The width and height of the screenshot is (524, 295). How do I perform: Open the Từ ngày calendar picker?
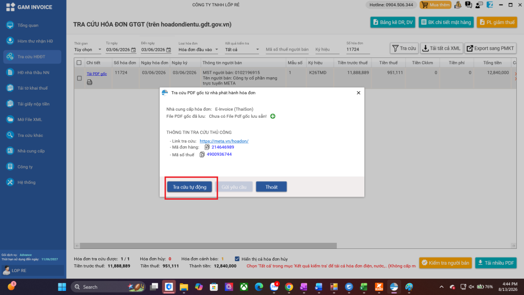tap(134, 50)
